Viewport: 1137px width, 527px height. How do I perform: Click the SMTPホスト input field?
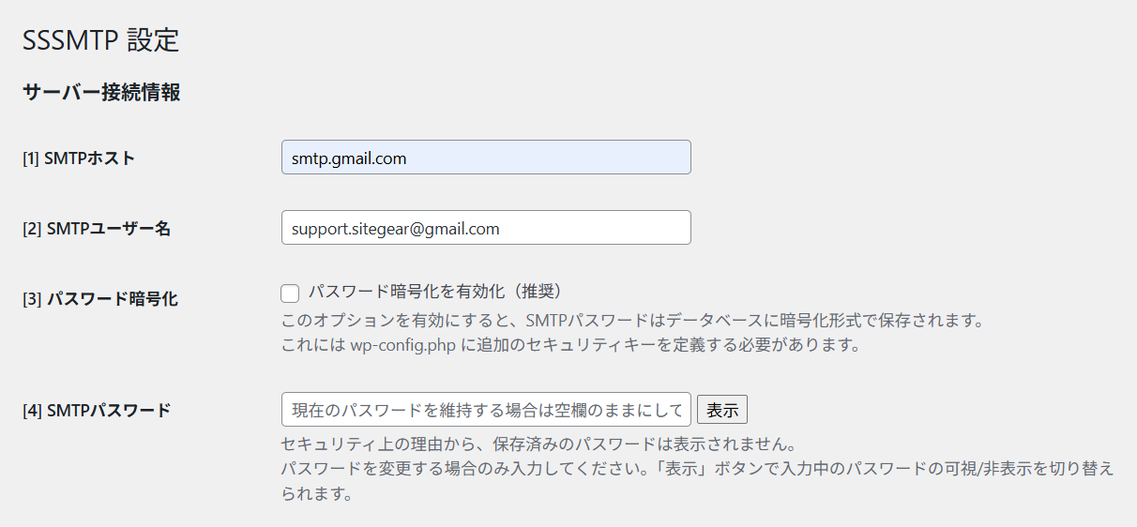point(486,158)
